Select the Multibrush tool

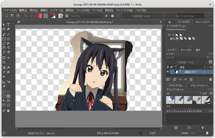(x=8, y=52)
